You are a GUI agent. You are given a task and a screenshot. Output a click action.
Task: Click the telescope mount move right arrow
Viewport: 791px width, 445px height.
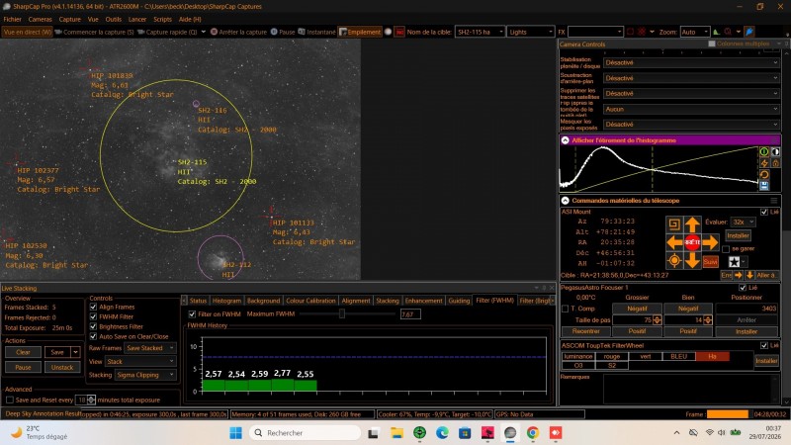pyautogui.click(x=710, y=242)
